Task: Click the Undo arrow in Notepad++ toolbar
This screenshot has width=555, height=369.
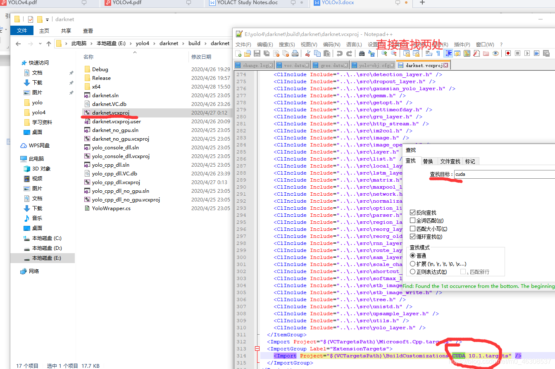Action: point(339,53)
